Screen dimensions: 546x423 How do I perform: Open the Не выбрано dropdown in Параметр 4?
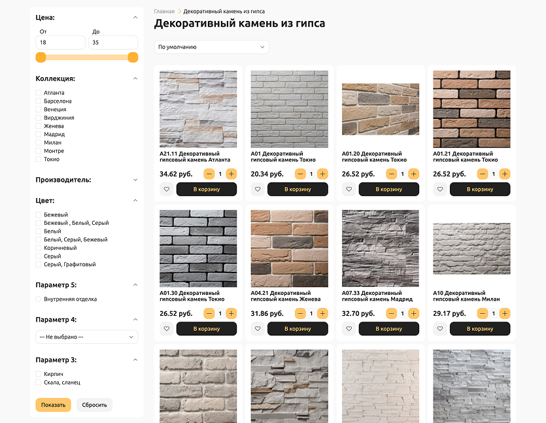pyautogui.click(x=86, y=337)
